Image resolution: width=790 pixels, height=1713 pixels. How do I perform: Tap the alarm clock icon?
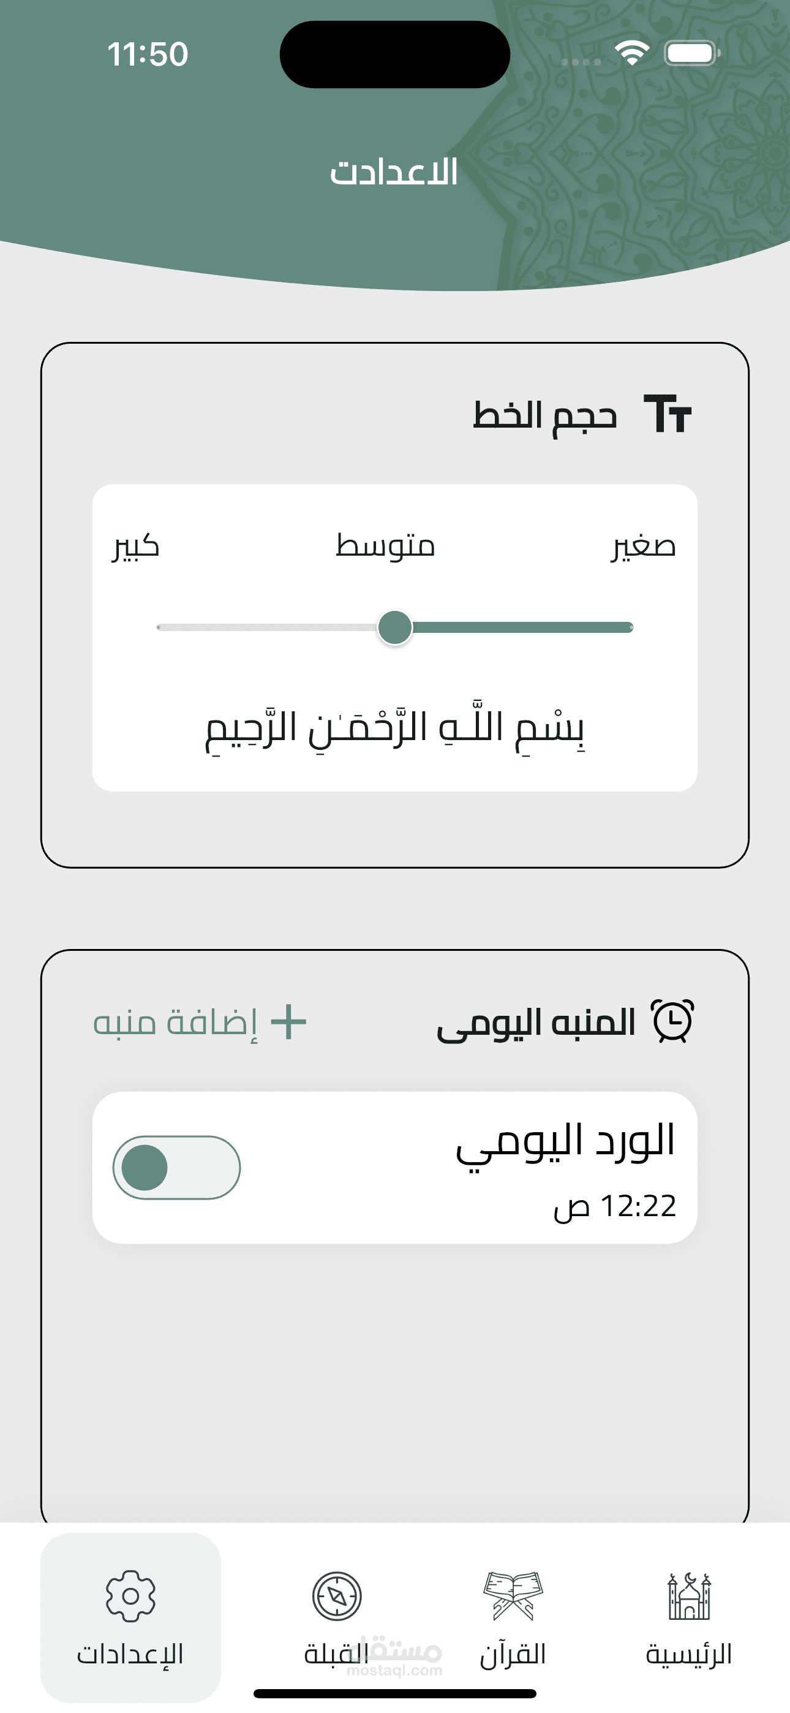coord(673,1021)
